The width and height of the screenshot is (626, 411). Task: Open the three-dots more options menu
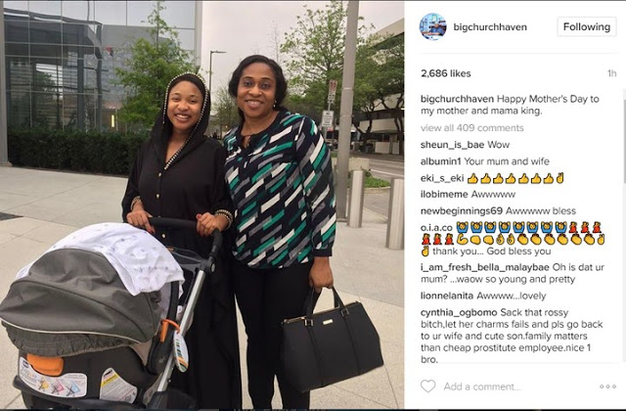[x=607, y=387]
